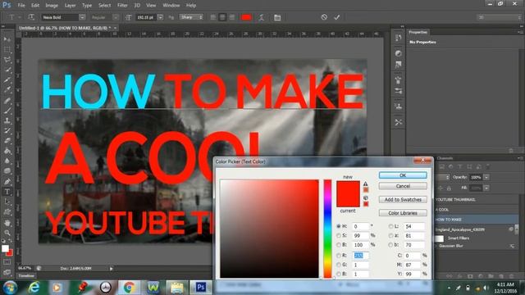Image resolution: width=525 pixels, height=295 pixels.
Task: Toggle text orientation in options bar
Action: click(x=31, y=17)
